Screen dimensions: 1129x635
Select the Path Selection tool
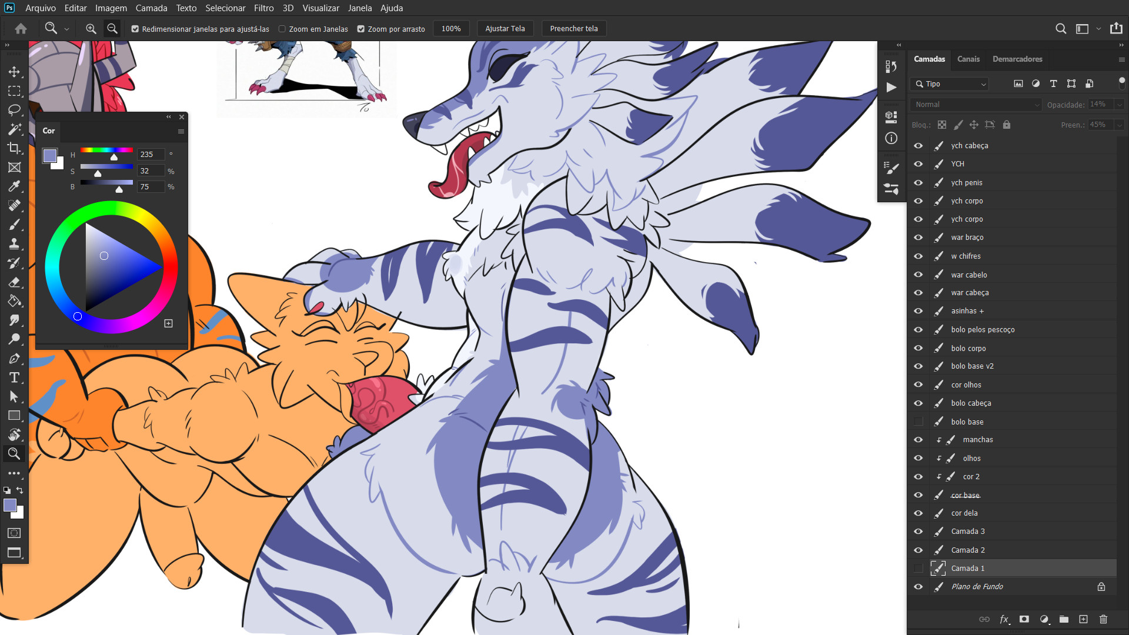point(14,396)
